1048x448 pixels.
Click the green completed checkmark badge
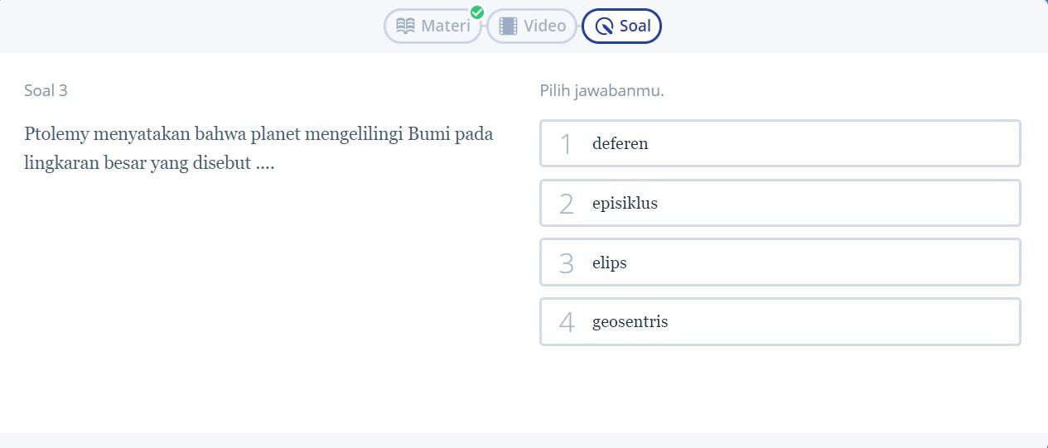click(477, 12)
